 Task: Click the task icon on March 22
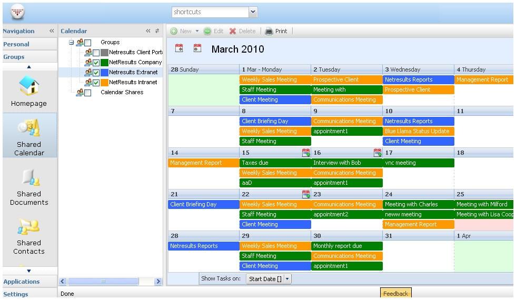[306, 194]
